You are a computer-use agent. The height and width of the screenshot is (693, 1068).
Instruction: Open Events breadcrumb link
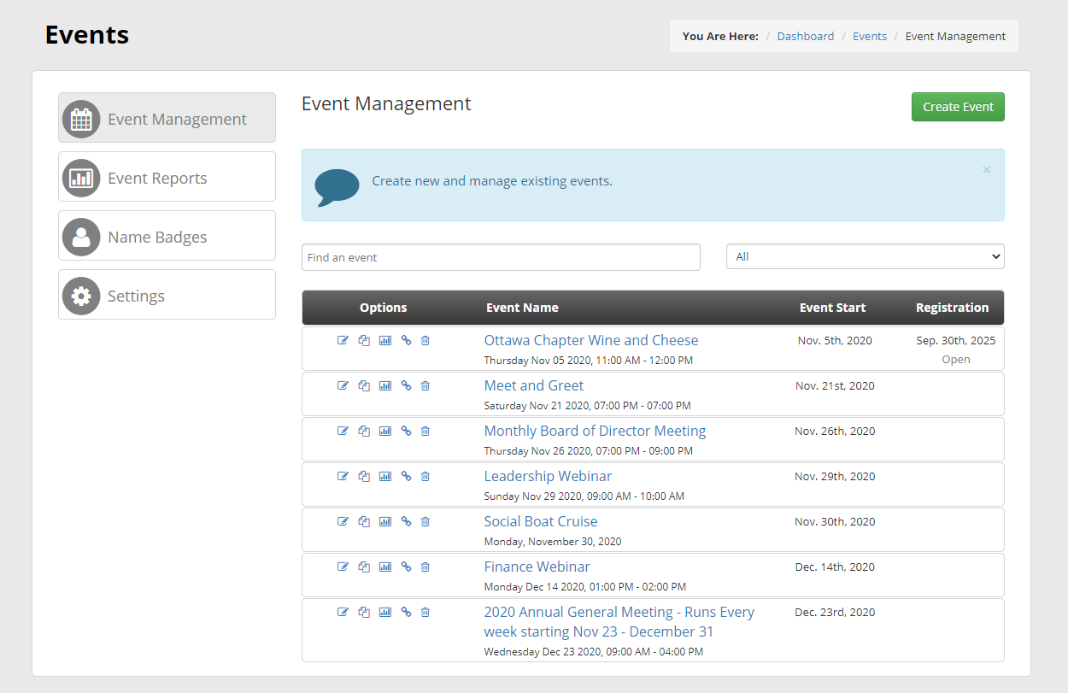pyautogui.click(x=870, y=36)
